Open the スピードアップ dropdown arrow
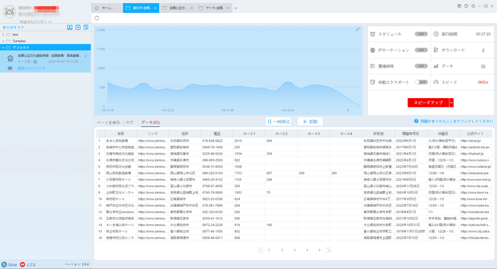This screenshot has height=269, width=497. point(452,103)
